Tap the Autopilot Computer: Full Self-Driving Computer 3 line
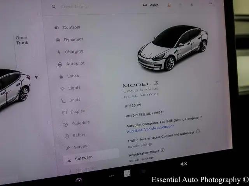This screenshot has width=249, height=186. 164,122
